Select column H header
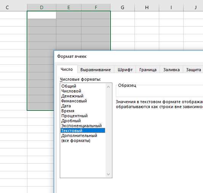 click(x=147, y=7)
